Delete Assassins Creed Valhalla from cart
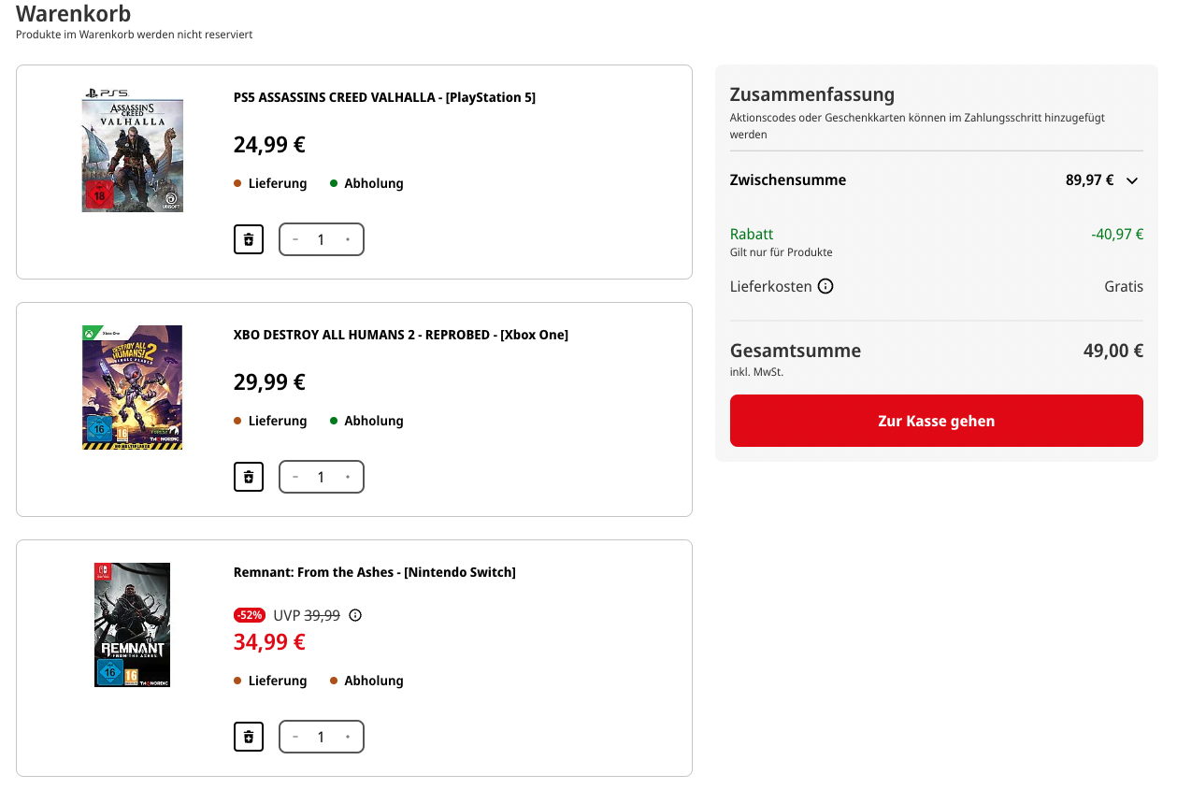 coord(249,239)
